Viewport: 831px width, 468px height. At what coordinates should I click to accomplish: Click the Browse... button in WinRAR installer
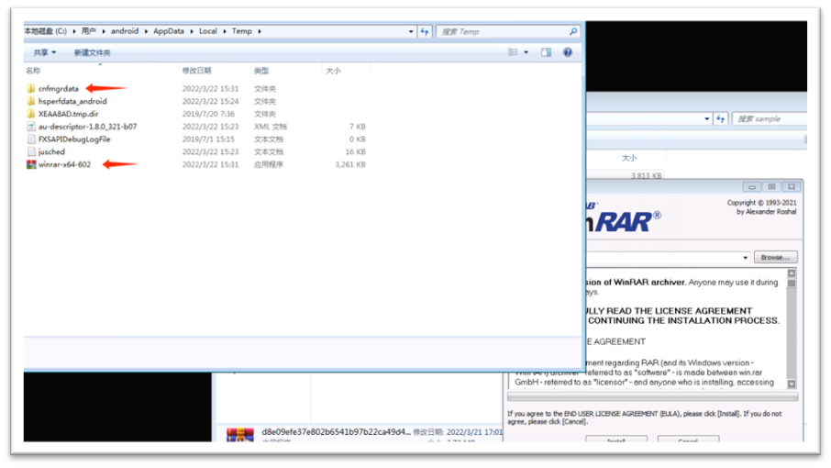[775, 258]
